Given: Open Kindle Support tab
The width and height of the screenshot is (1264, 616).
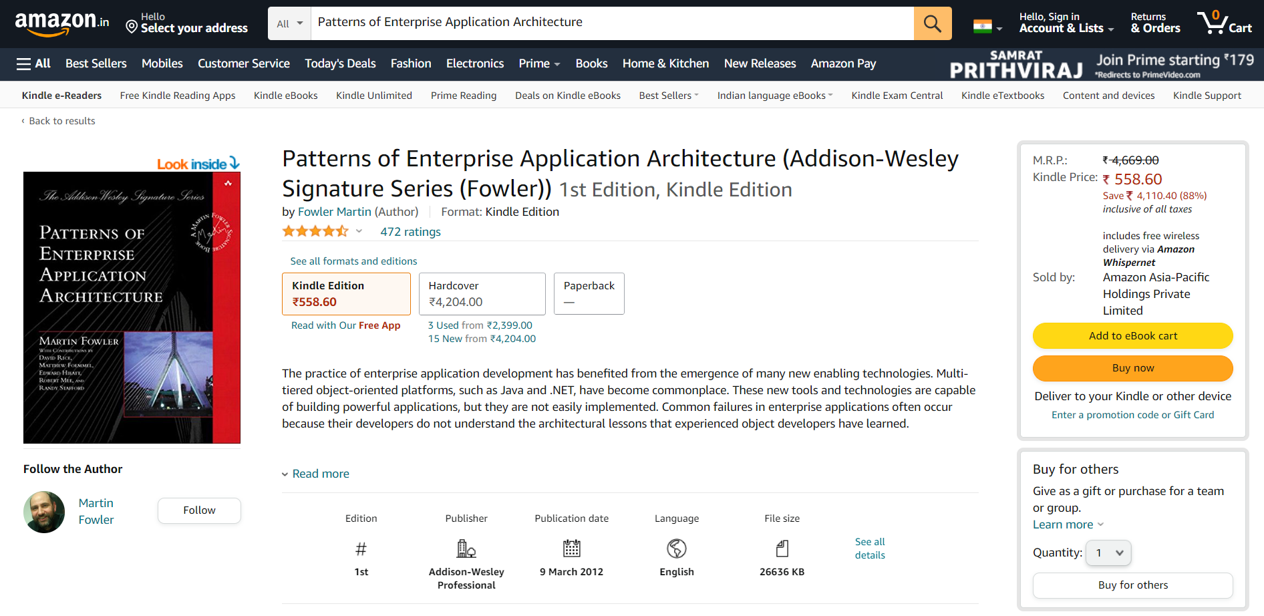Looking at the screenshot, I should coord(1207,96).
